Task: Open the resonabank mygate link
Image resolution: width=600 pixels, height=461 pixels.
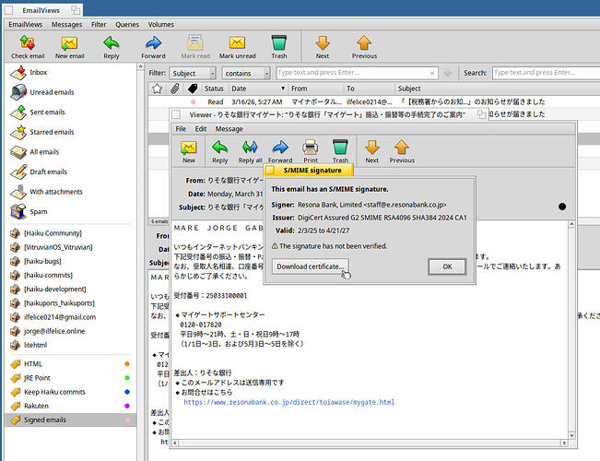Action: point(288,402)
